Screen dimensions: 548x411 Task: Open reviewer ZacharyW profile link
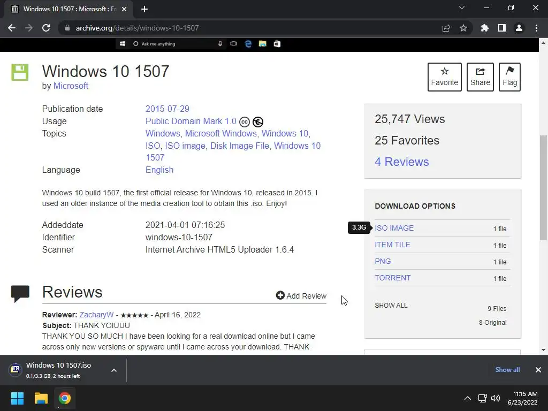pyautogui.click(x=96, y=315)
